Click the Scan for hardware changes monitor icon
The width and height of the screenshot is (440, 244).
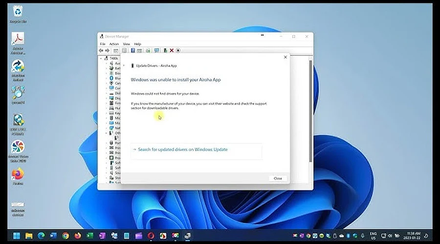point(156,50)
